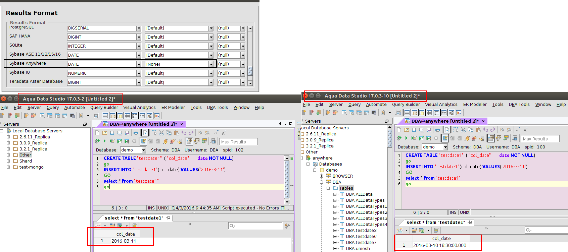Click the right window Servers tree scrollbar
This screenshot has width=568, height=252.
point(389,188)
